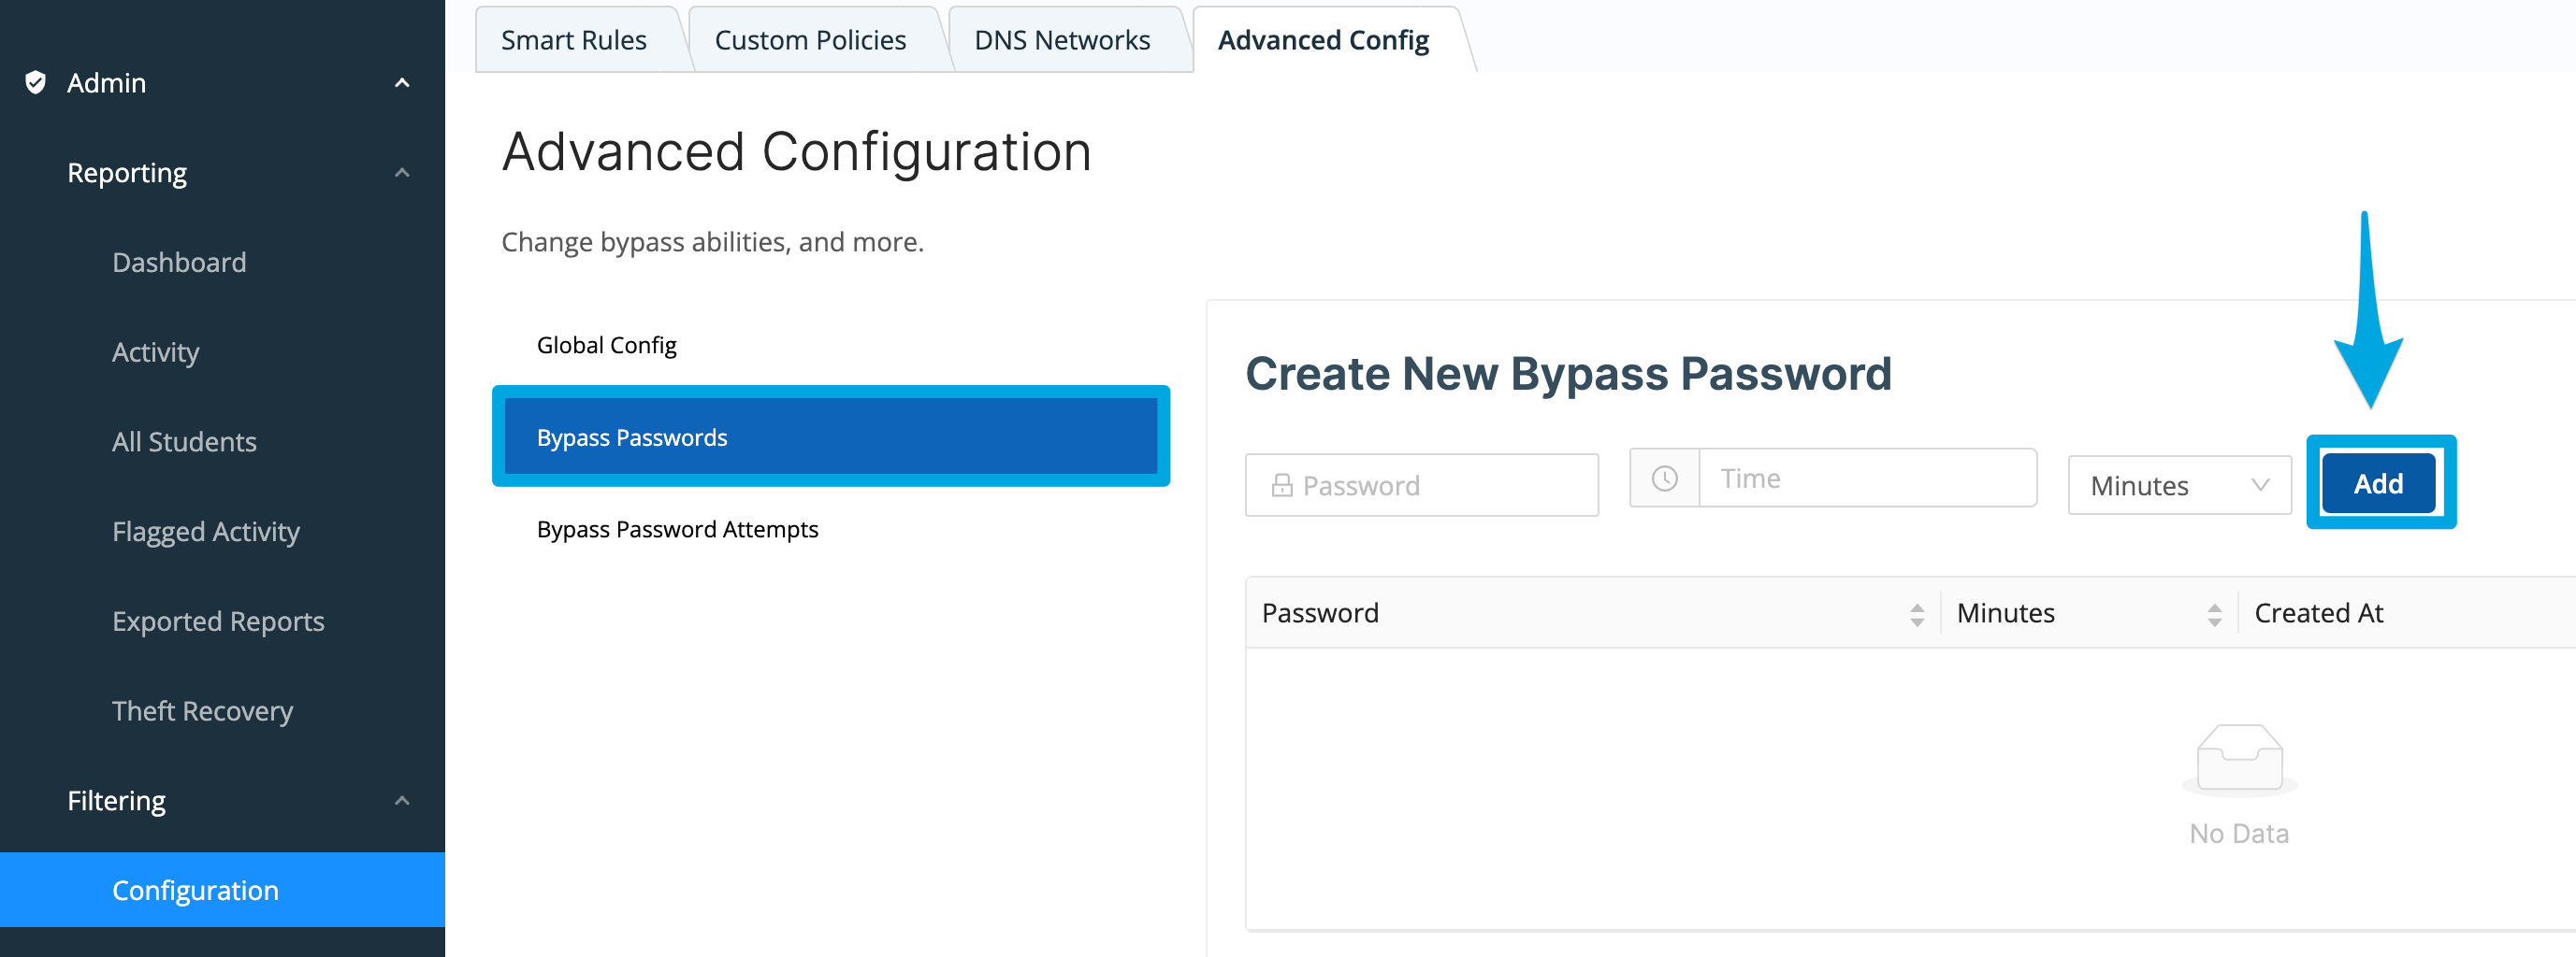Open Bypass Password Attempts
The width and height of the screenshot is (2576, 957).
678,530
